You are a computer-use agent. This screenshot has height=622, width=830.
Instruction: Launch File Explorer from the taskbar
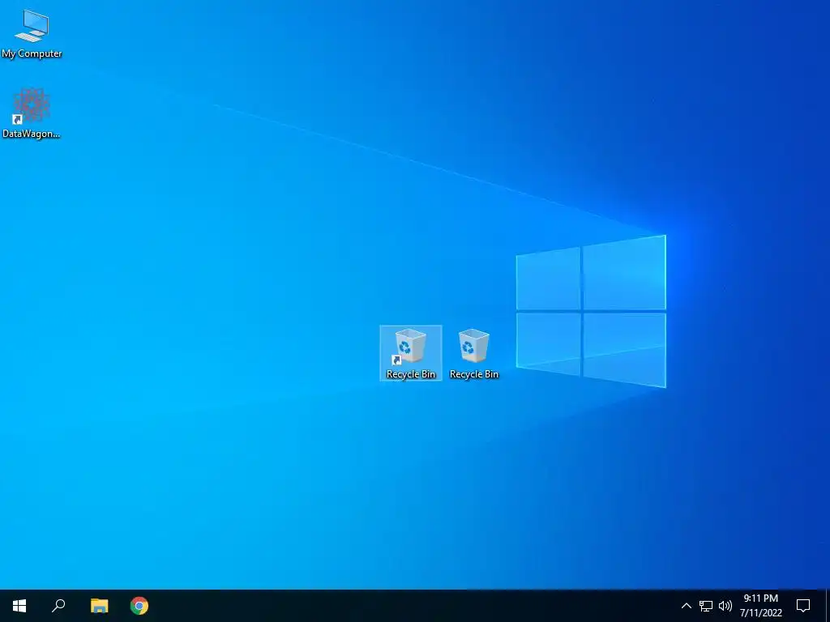99,606
